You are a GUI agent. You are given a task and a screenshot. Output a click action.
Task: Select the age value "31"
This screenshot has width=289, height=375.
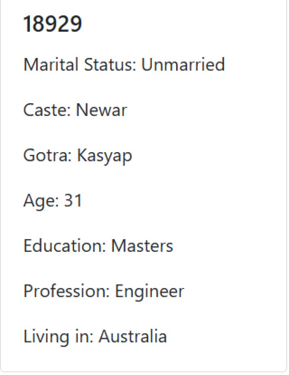[x=73, y=200]
